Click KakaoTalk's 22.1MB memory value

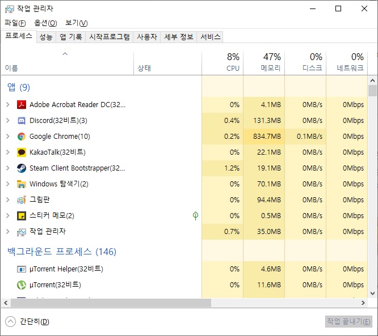pyautogui.click(x=269, y=152)
